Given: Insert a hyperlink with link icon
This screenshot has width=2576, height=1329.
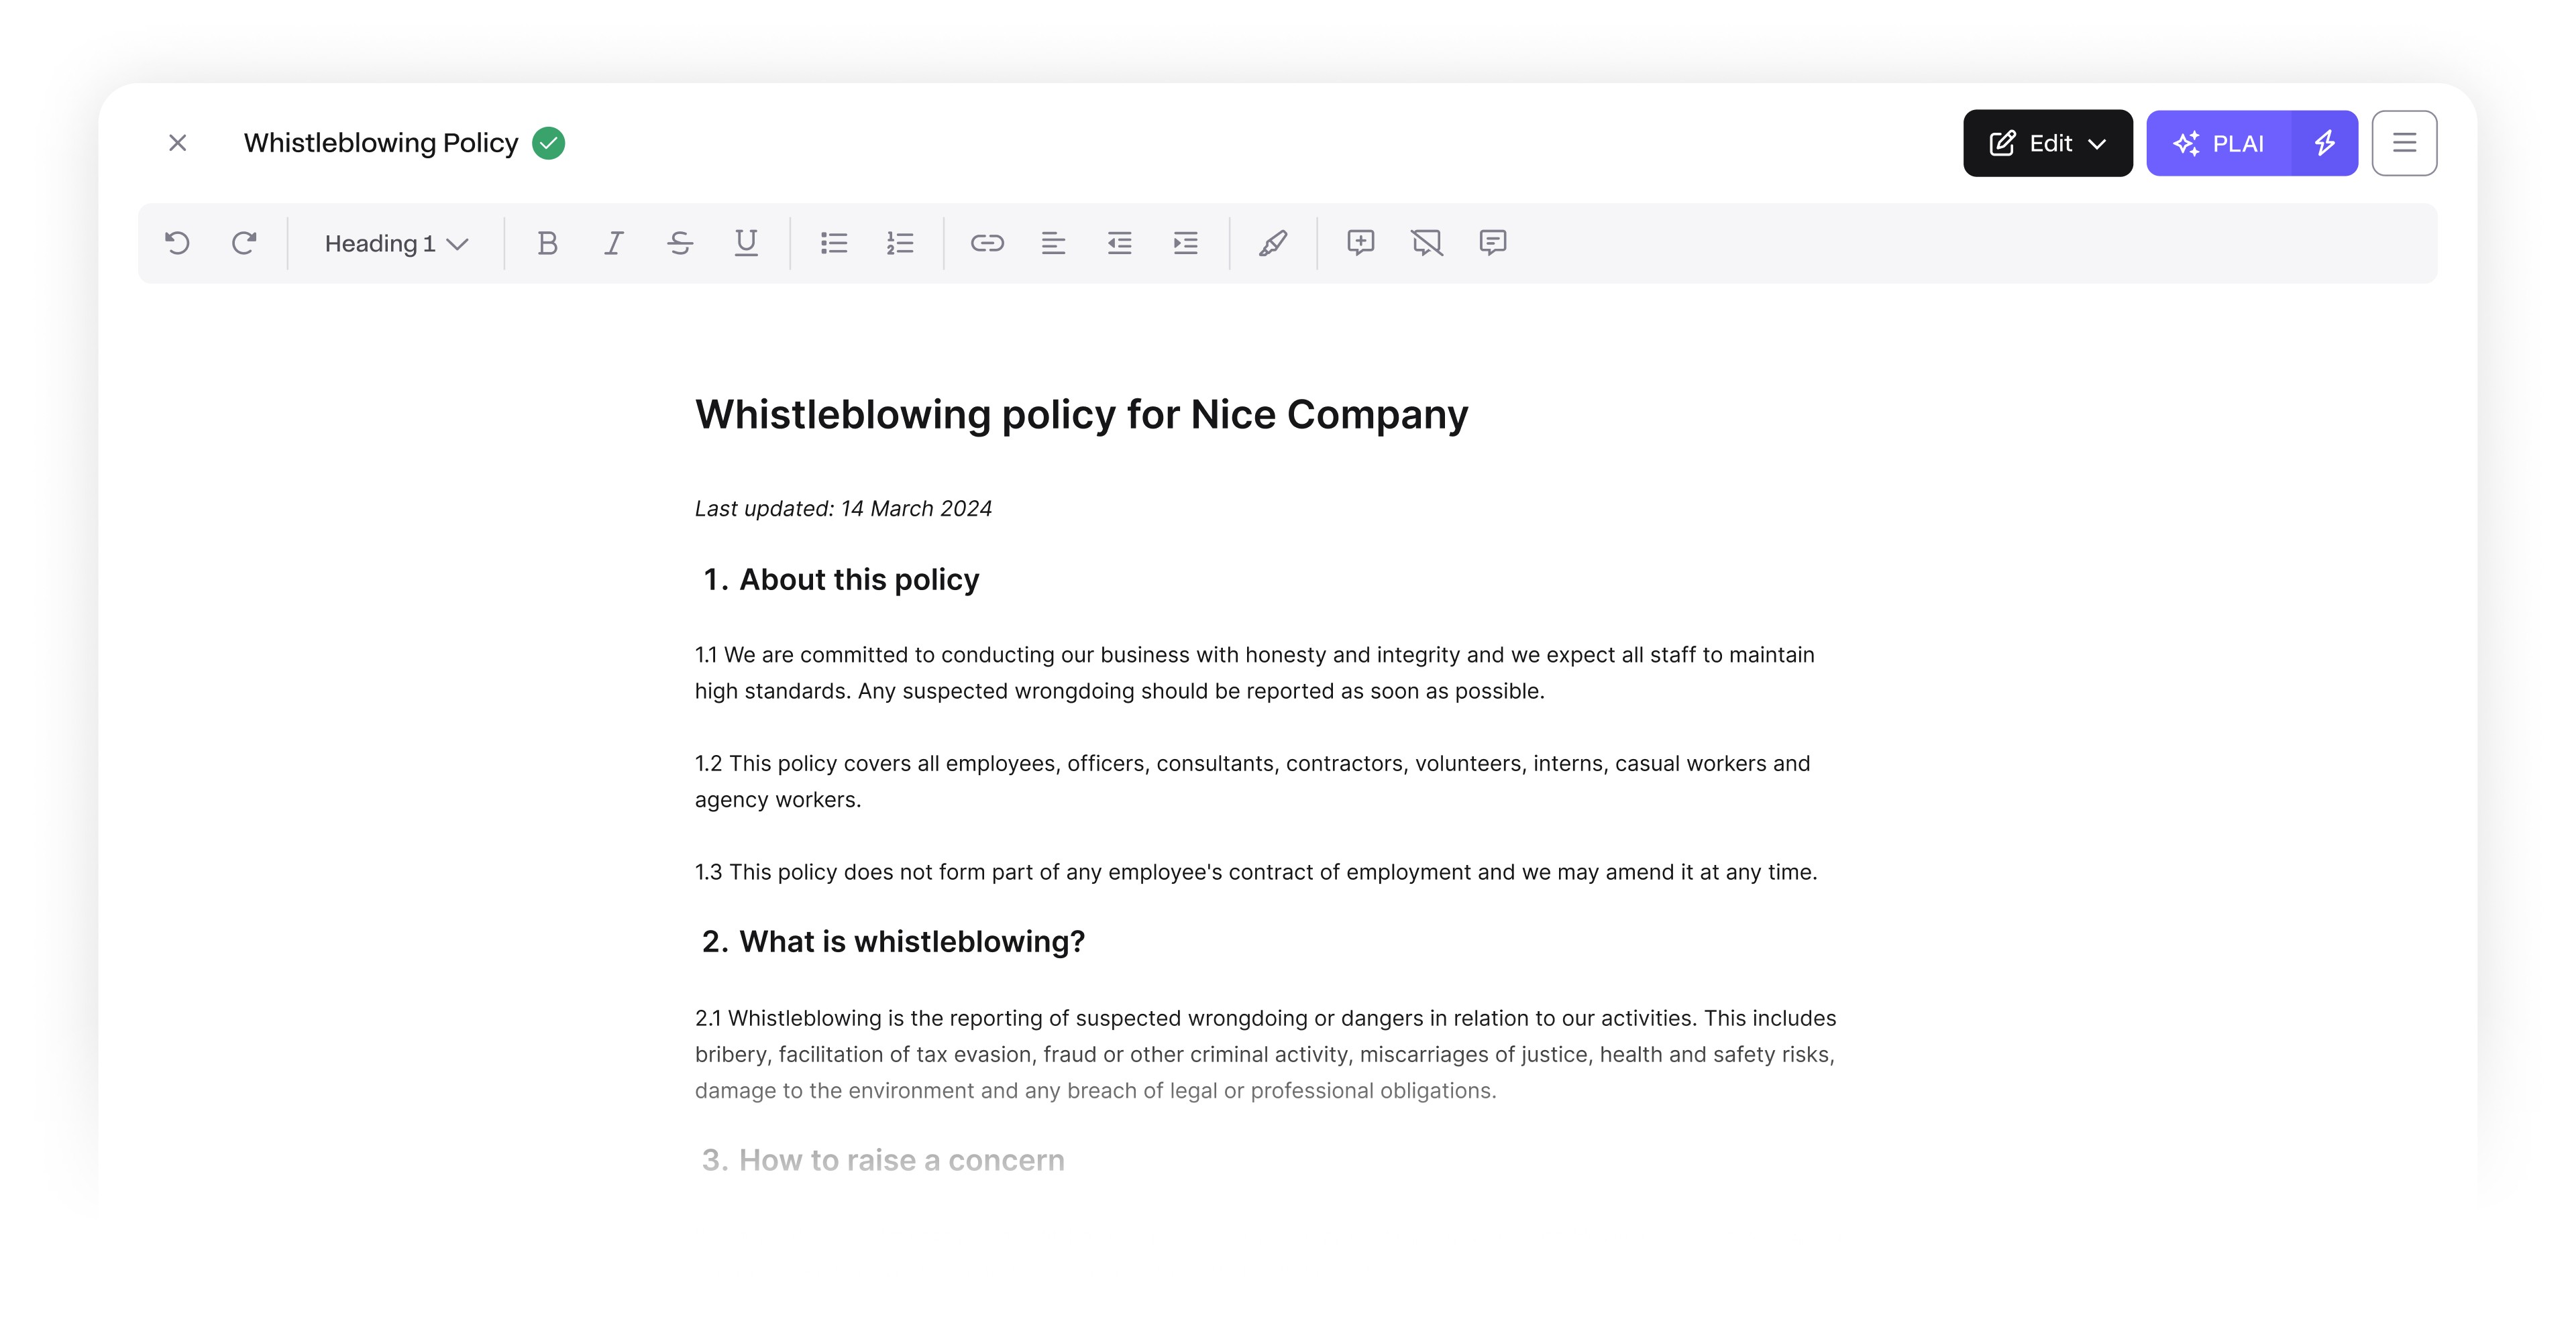Looking at the screenshot, I should tap(987, 243).
